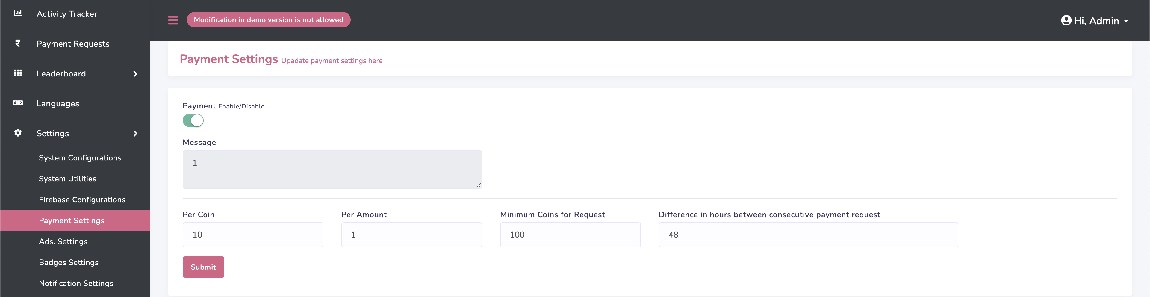Open the Hi, Admin dropdown caret
This screenshot has height=297, width=1150.
click(x=1126, y=21)
